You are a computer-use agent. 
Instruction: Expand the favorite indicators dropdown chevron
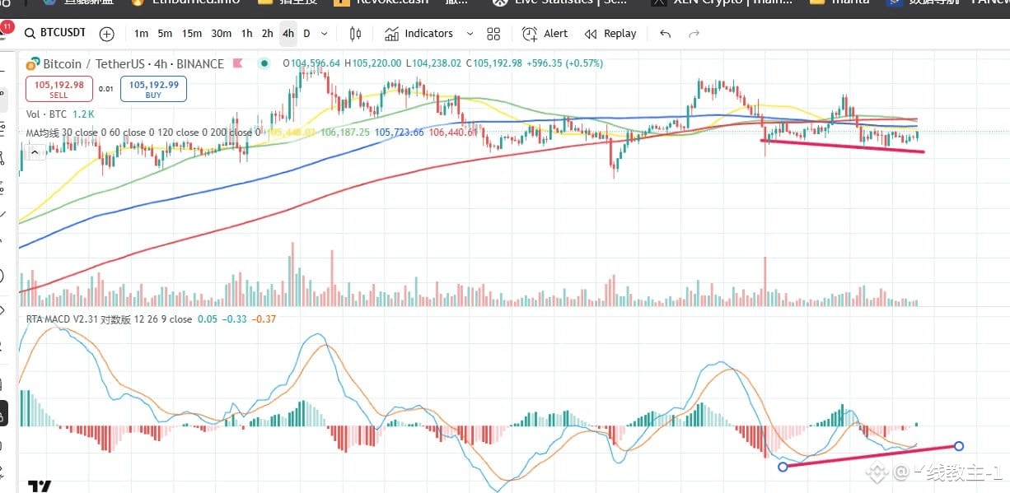click(x=470, y=34)
